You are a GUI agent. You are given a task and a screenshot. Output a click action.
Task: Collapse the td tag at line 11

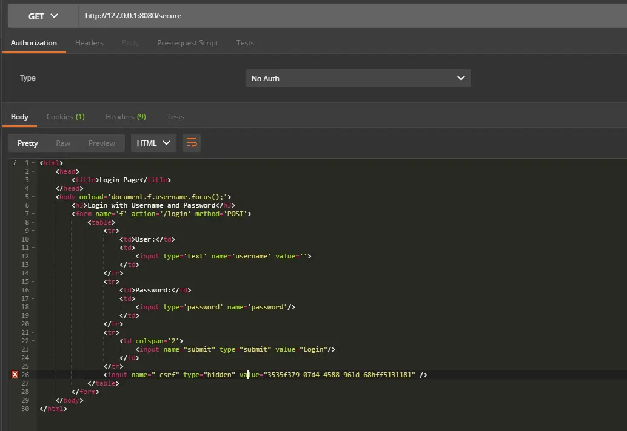point(33,248)
